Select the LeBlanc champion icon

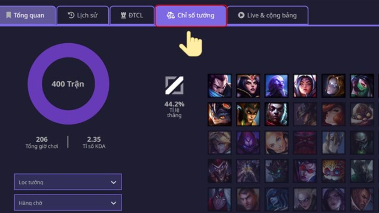pos(248,86)
